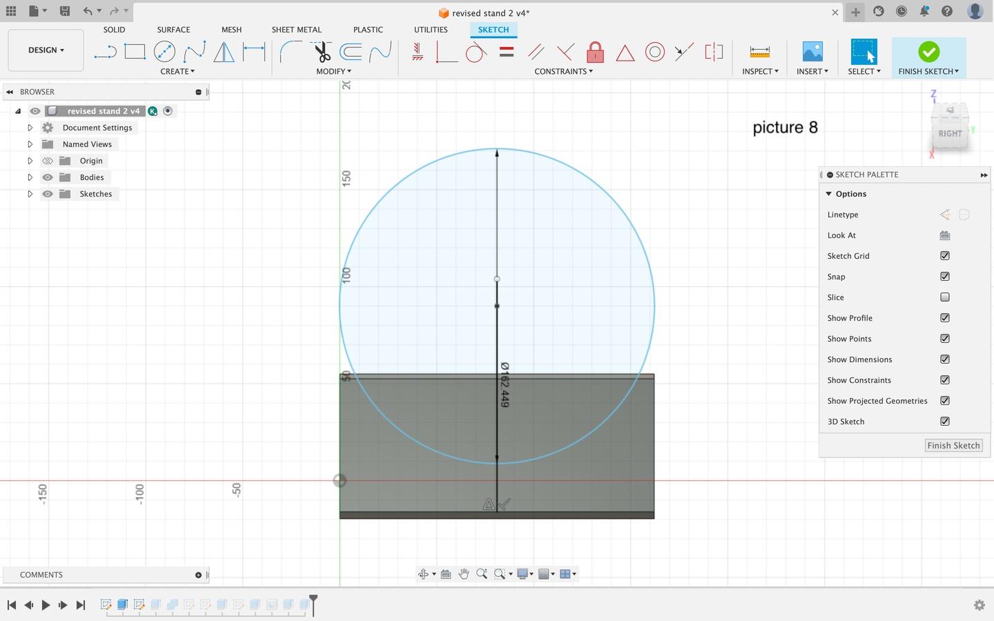Apply the Fix/Unfix lock constraint
Screen dimensions: 994x621
tap(595, 52)
